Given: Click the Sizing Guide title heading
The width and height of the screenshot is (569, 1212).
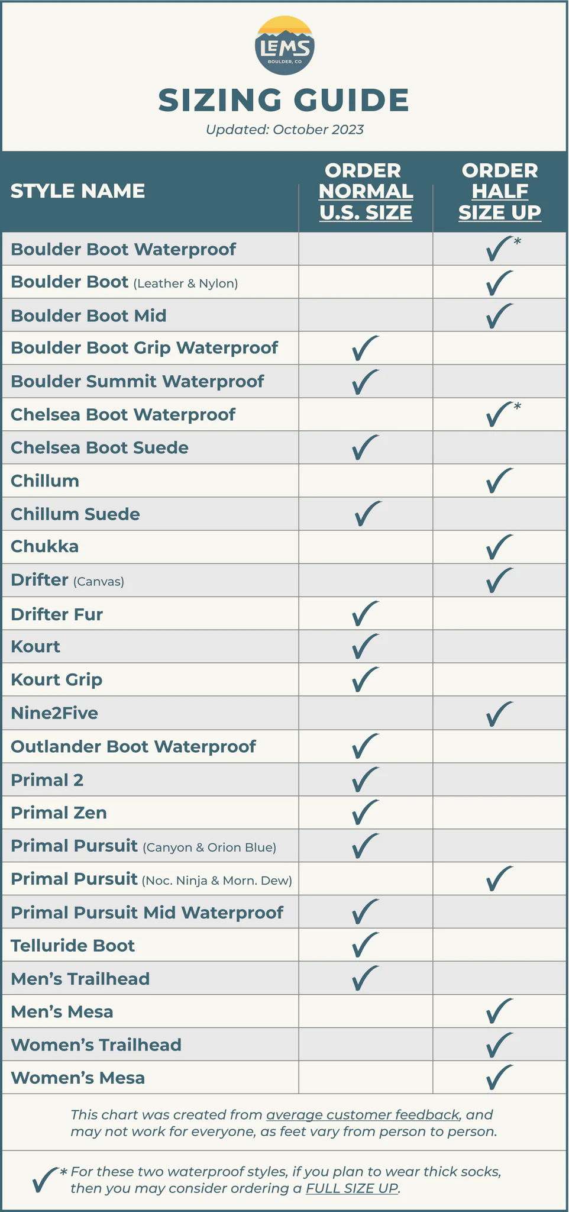Looking at the screenshot, I should (284, 99).
